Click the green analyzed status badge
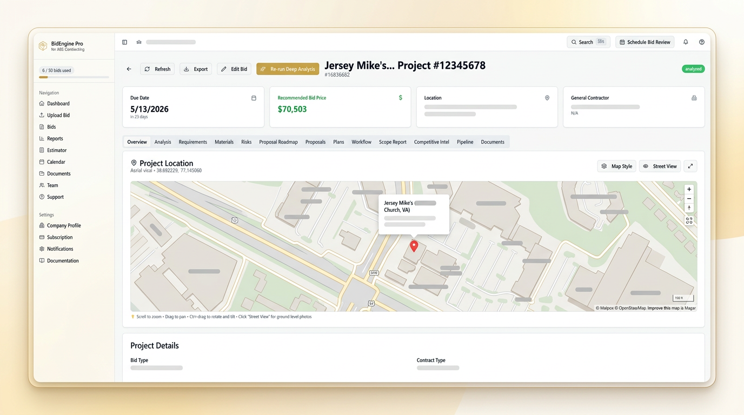The width and height of the screenshot is (744, 415). 693,69
